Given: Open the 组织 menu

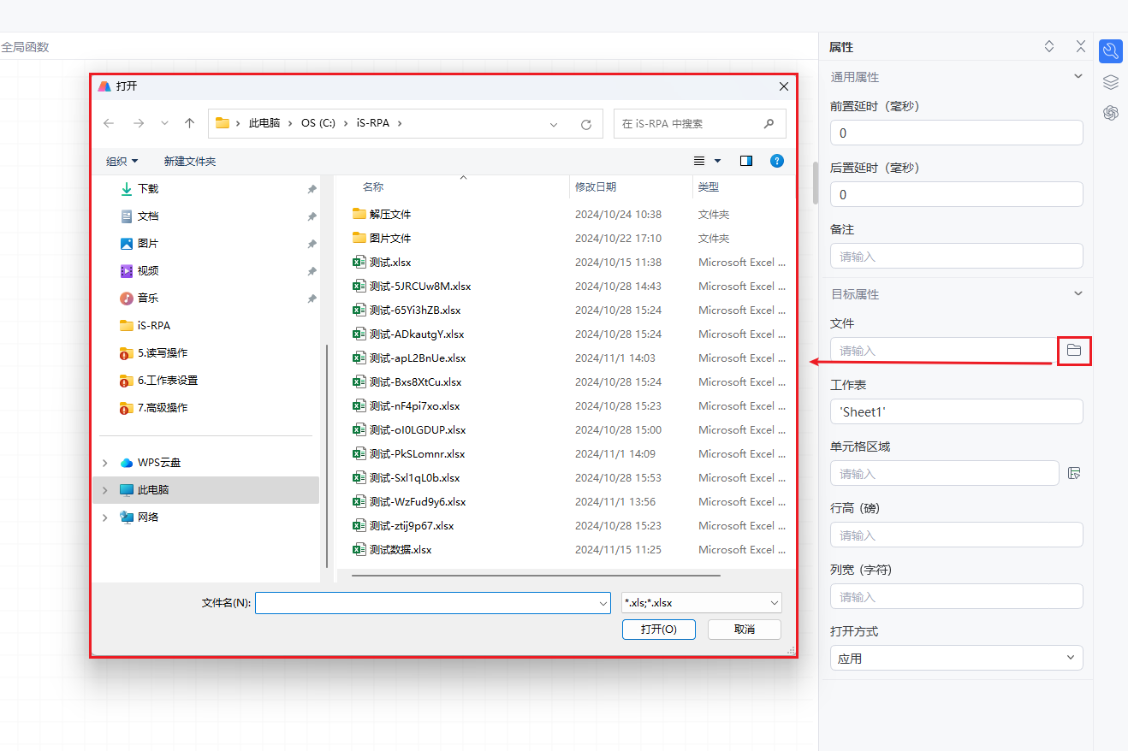Looking at the screenshot, I should (122, 162).
